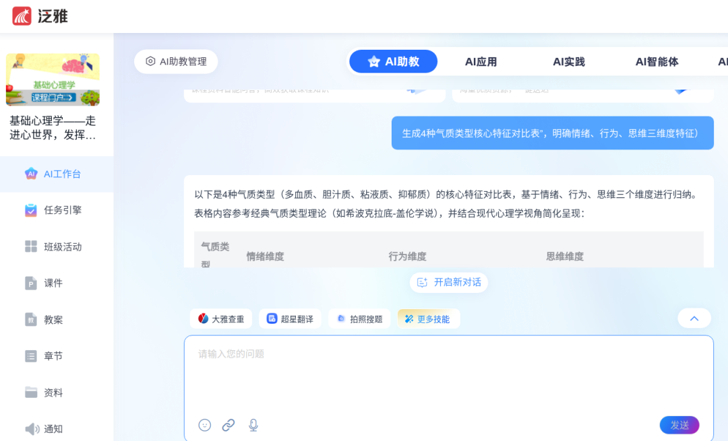Open AI助教管理 settings
This screenshot has width=728, height=441.
[176, 61]
